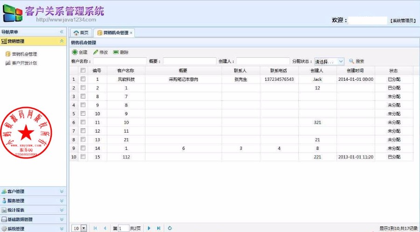The width and height of the screenshot is (420, 232).
Task: Check the row with 编号 13
Action: 83,139
